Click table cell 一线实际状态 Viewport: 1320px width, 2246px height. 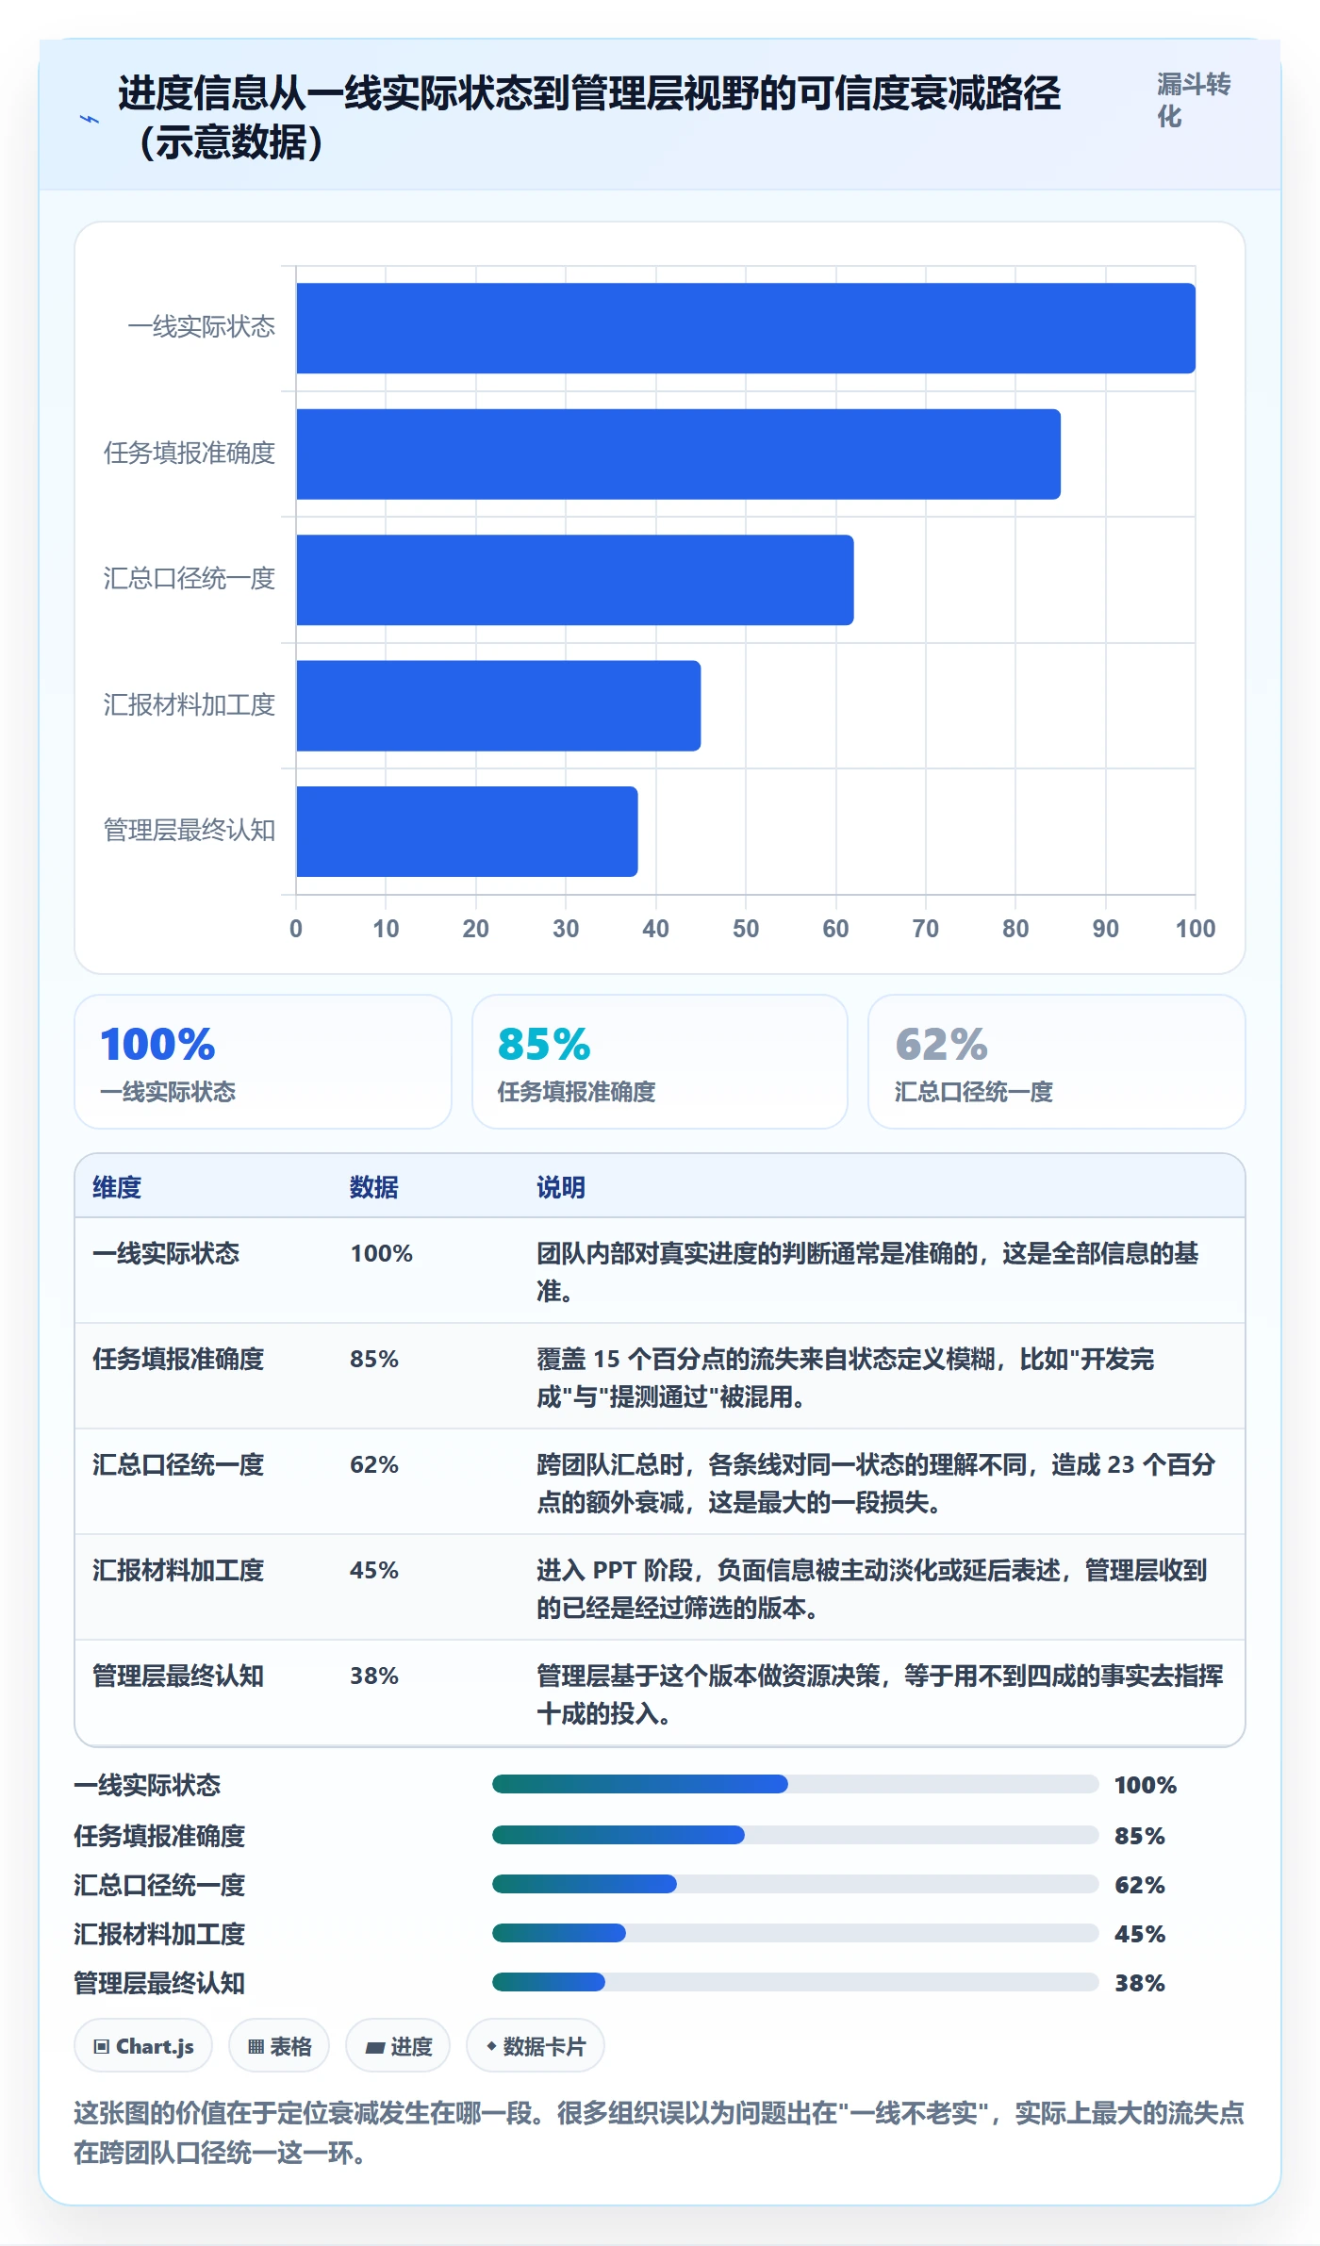pyautogui.click(x=166, y=1253)
